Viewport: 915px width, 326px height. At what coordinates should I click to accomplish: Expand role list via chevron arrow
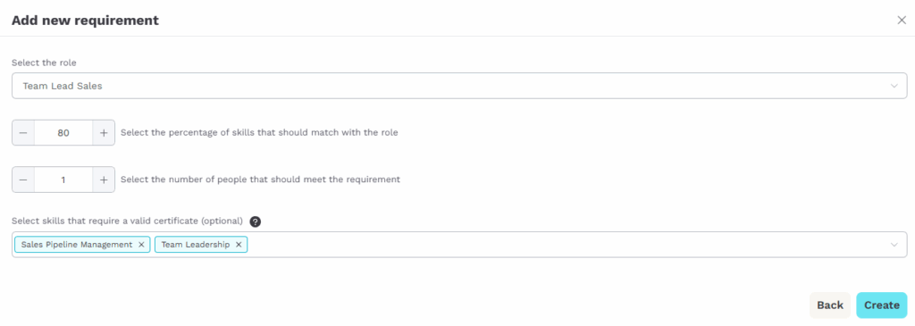tap(894, 86)
